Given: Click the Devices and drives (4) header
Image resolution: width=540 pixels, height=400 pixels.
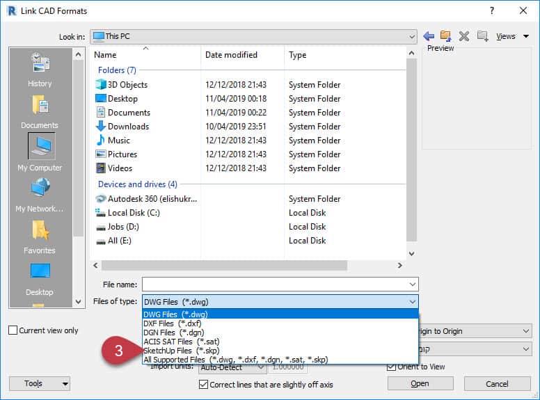Looking at the screenshot, I should (x=137, y=184).
